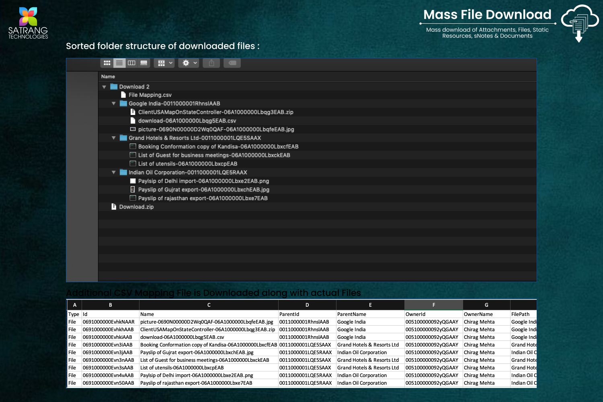Open the gear Action menu
The height and width of the screenshot is (402, 603).
click(x=189, y=63)
